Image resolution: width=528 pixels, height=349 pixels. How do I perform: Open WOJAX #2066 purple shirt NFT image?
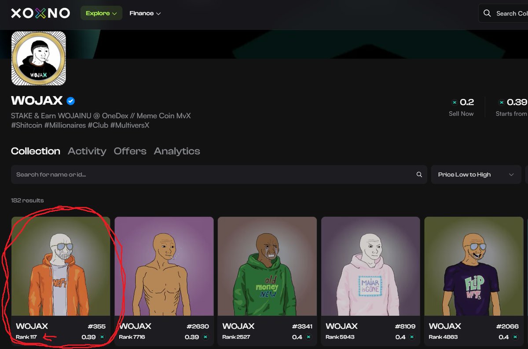[x=474, y=266]
